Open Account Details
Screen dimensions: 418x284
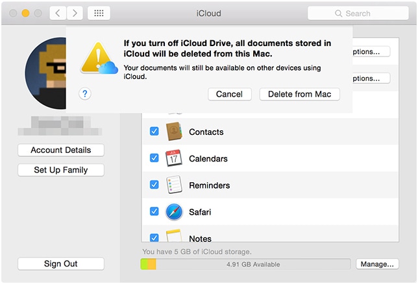(61, 150)
